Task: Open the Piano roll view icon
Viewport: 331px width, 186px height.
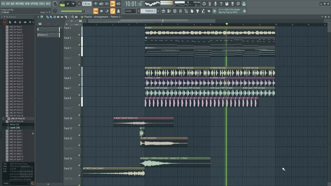Action: [x=169, y=11]
